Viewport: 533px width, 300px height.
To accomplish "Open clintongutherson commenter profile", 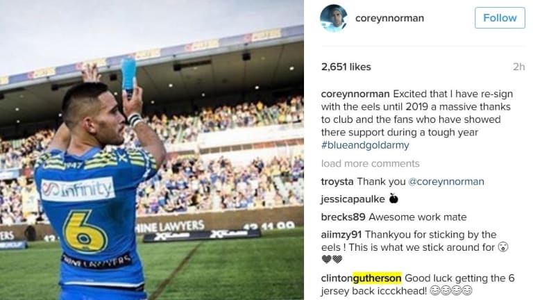I will [x=362, y=278].
